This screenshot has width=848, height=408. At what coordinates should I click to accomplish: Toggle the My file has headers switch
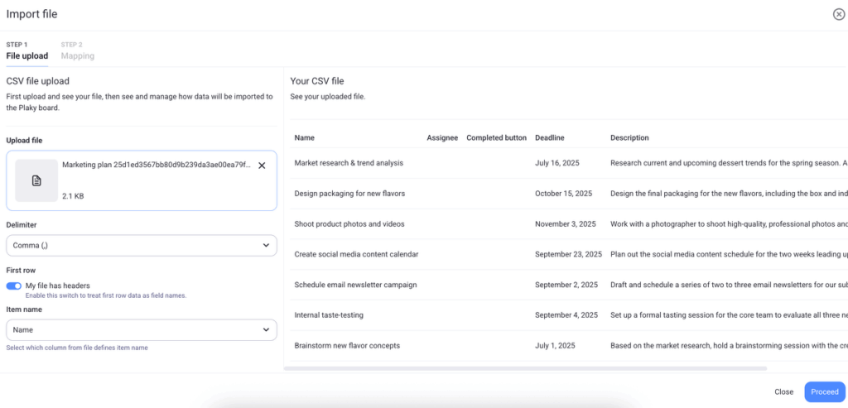(x=14, y=286)
